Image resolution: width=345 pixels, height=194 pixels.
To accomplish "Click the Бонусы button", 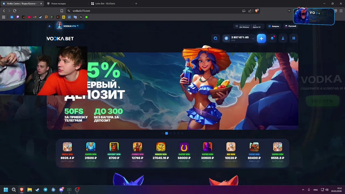I will 274,26.
